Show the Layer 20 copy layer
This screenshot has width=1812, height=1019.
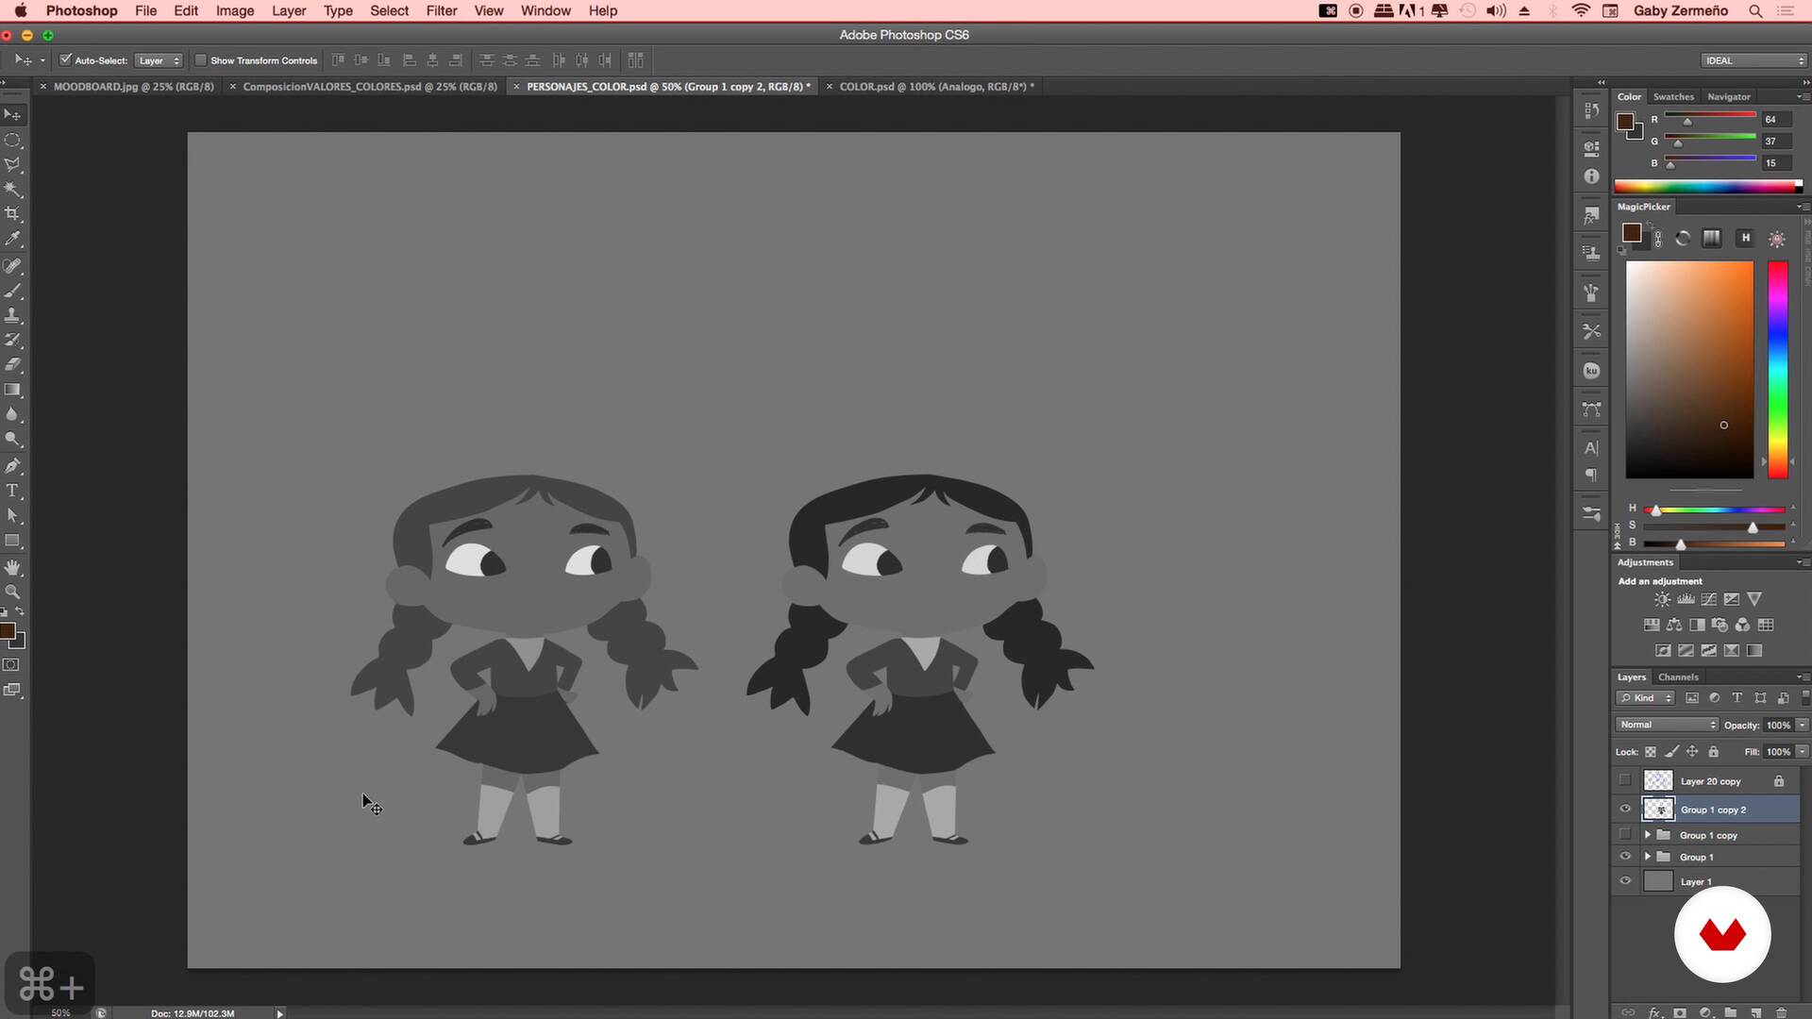(1625, 780)
